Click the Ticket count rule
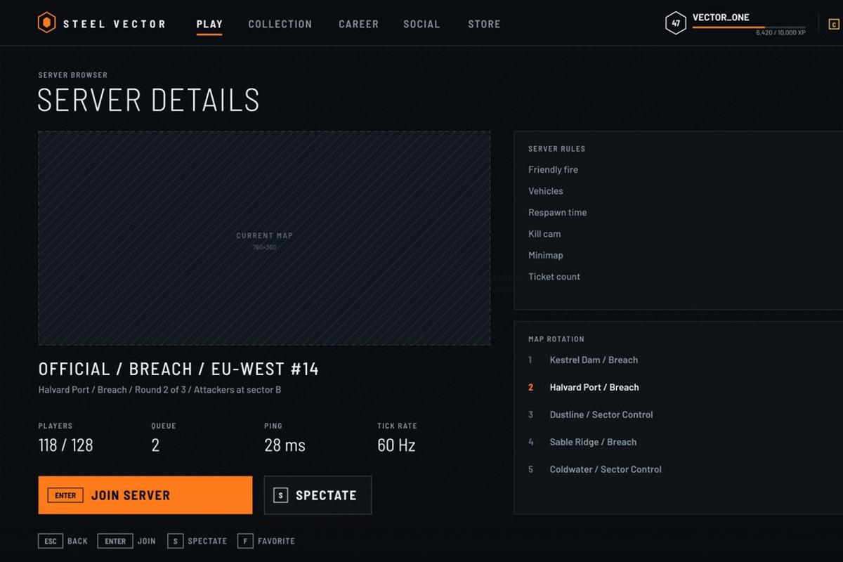The image size is (843, 562). point(554,277)
